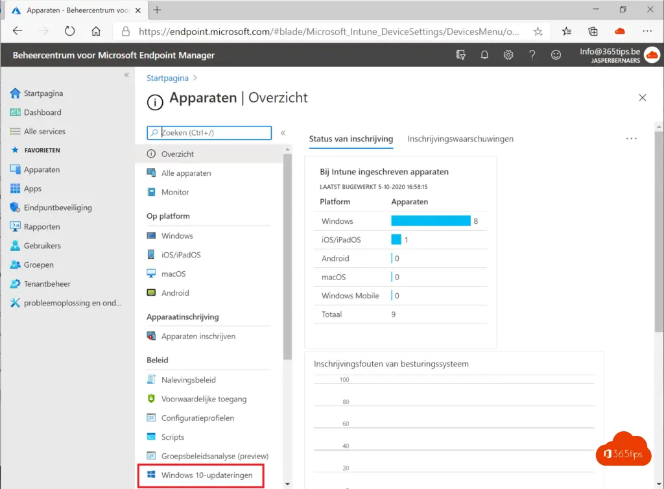
Task: Open the help question mark icon
Action: point(532,54)
